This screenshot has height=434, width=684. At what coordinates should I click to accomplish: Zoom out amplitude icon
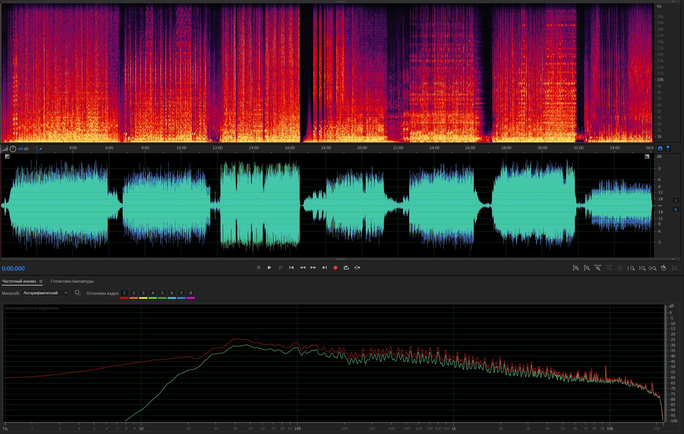587,268
